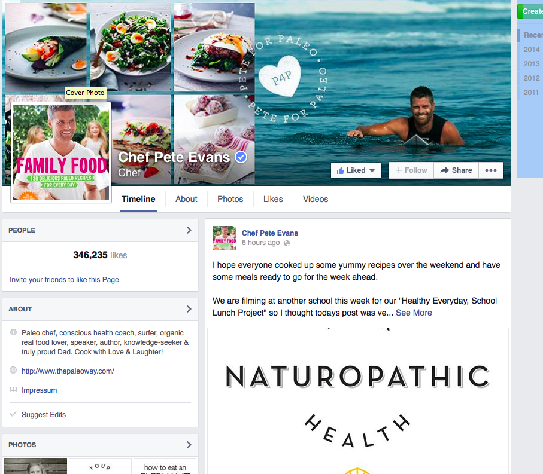Click the info icon beside the About description
This screenshot has width=543, height=474.
tap(13, 332)
